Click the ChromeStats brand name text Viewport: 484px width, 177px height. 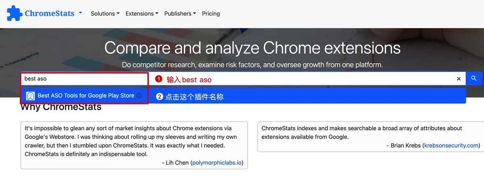click(50, 13)
